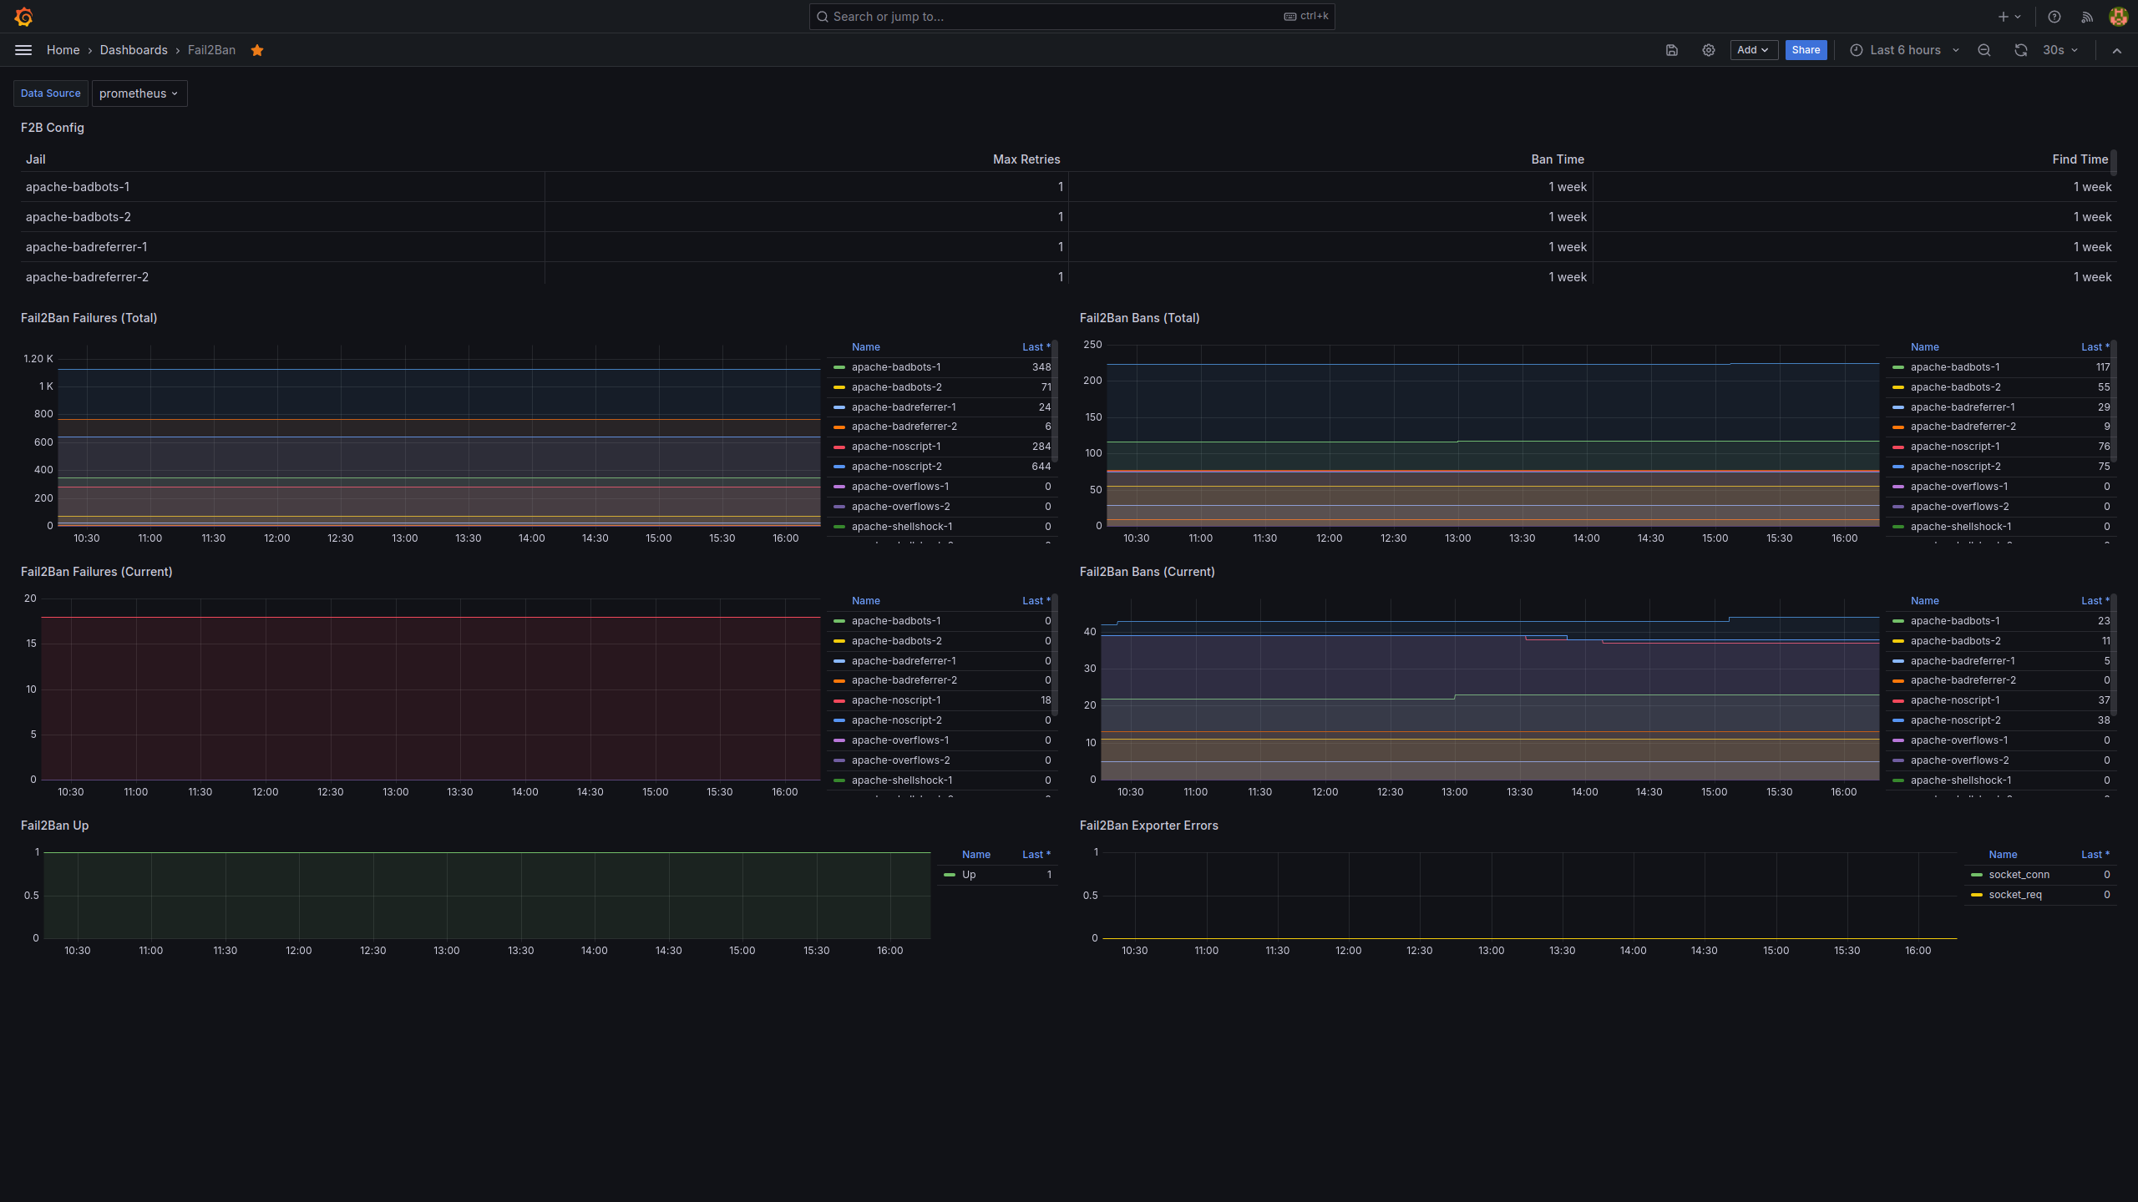
Task: Click apache-badbots-2 yellow swatch in Failures (Total)
Action: click(839, 387)
